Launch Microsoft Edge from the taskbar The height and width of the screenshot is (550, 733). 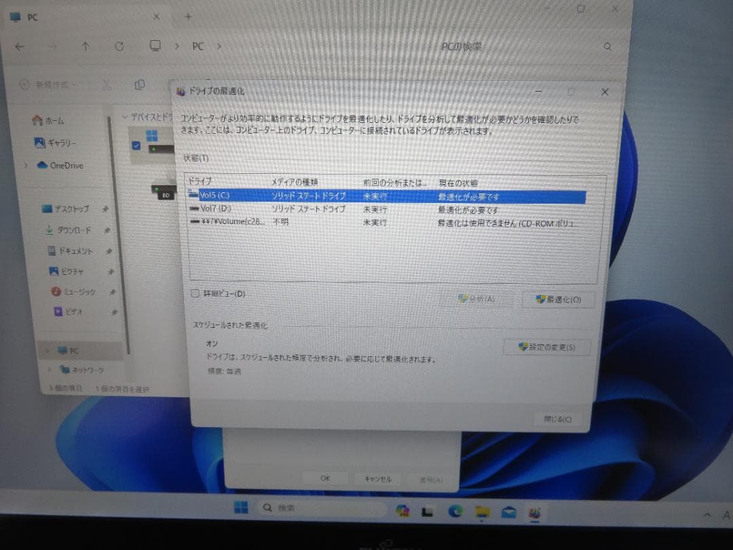click(455, 511)
